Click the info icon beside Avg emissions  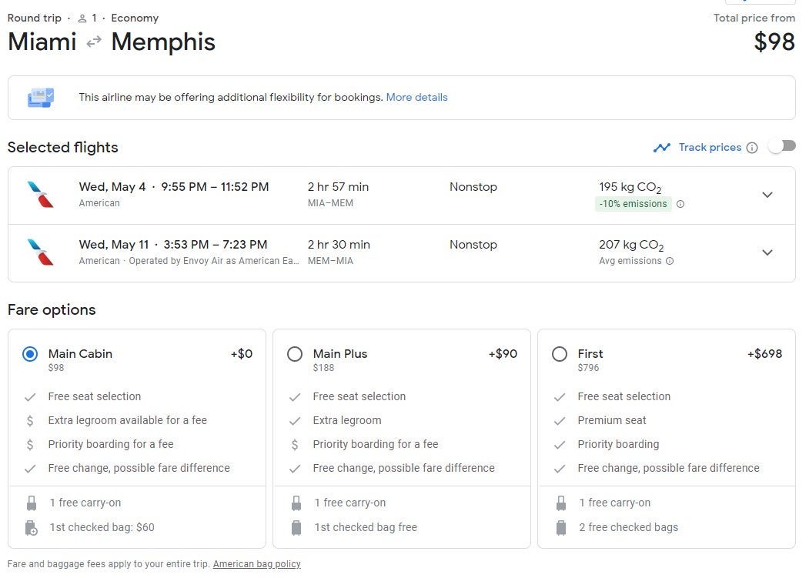(670, 261)
